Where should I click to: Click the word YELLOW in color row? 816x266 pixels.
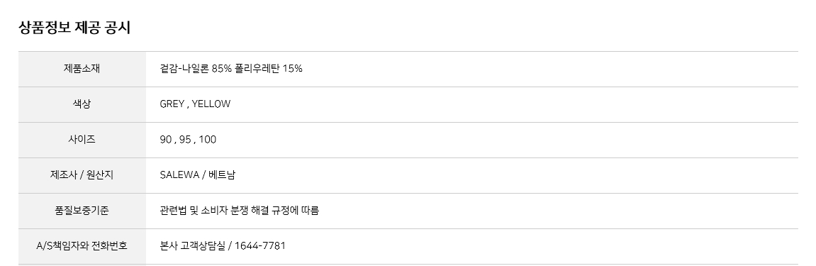coord(211,104)
